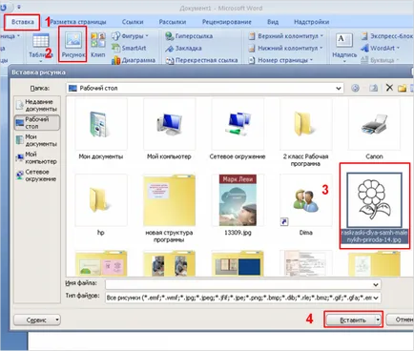This screenshot has width=414, height=351.
Task: Click the back navigation icon in dialog
Action: 355,88
